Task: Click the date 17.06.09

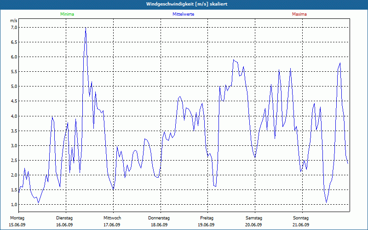Action: click(x=112, y=225)
